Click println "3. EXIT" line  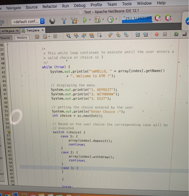81,99
